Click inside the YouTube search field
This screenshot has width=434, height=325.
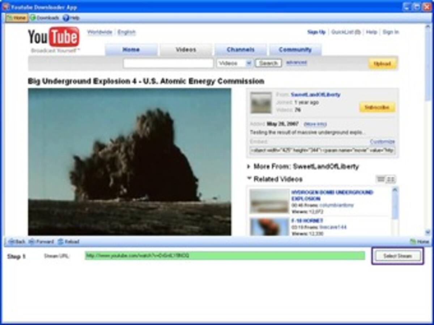168,64
